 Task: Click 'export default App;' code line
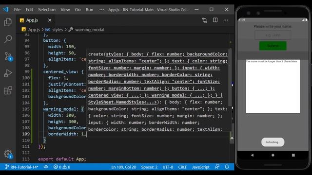coord(62,159)
